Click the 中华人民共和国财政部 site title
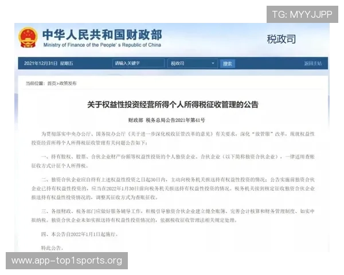344x275 pixels. click(102, 35)
